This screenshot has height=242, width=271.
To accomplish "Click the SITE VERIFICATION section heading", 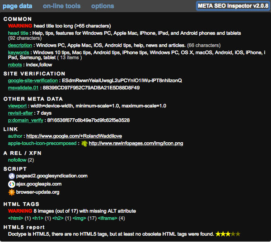I will (x=34, y=74).
